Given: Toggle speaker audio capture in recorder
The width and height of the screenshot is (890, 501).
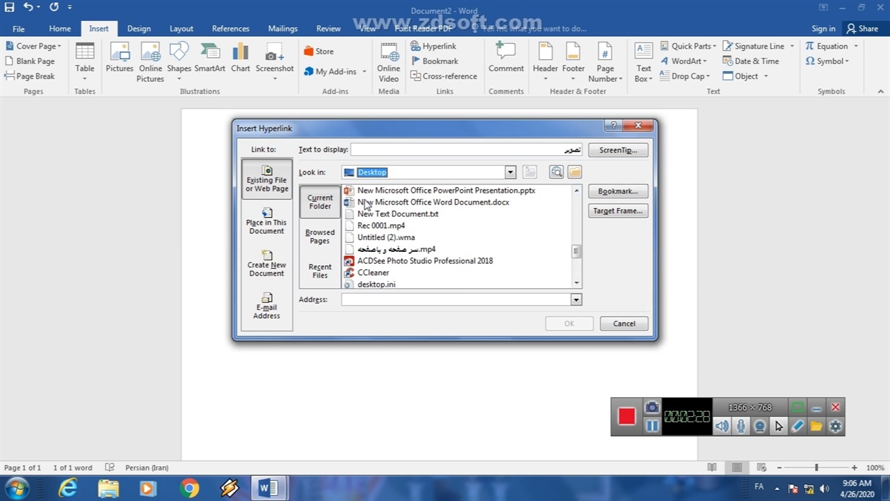Looking at the screenshot, I should (x=722, y=427).
